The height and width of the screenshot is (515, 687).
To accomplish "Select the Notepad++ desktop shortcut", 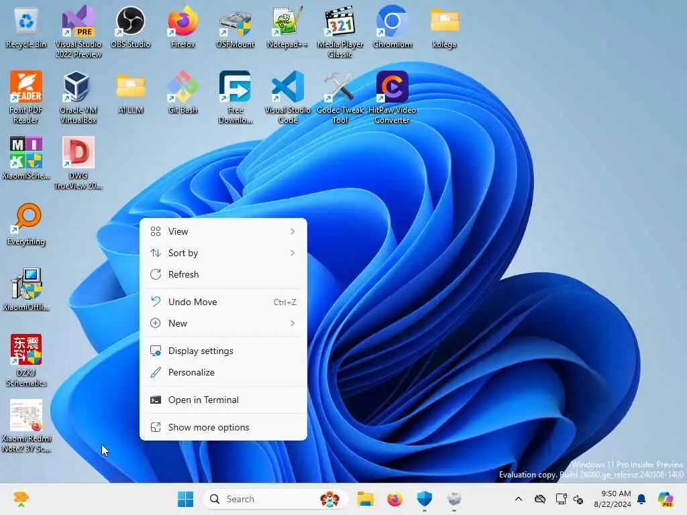I will click(287, 27).
